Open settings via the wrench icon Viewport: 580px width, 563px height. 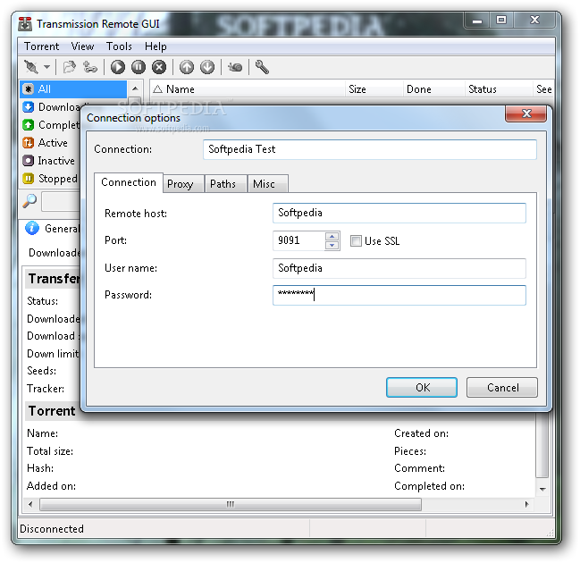click(262, 67)
